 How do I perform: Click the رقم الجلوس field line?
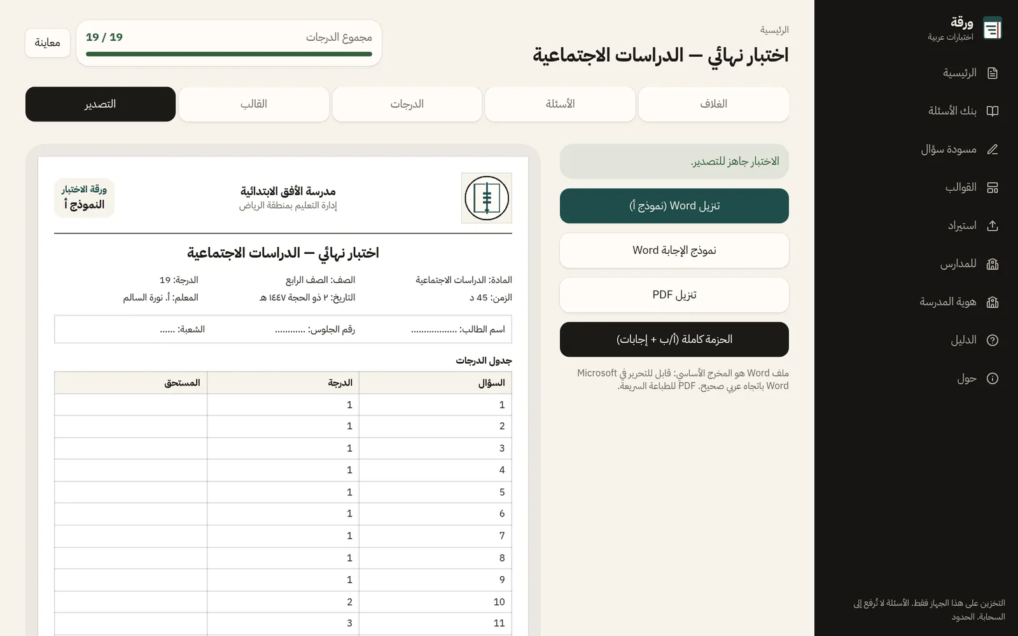click(315, 329)
